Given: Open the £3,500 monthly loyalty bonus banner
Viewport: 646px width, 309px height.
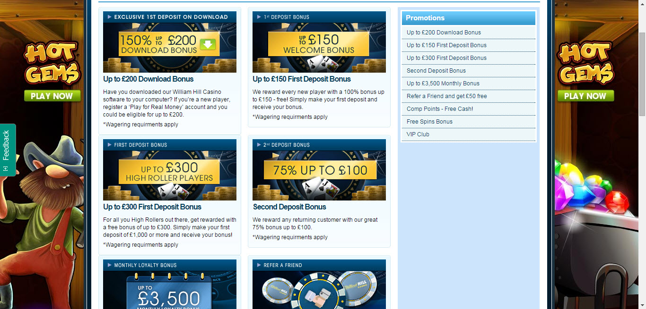Looking at the screenshot, I should [x=170, y=290].
